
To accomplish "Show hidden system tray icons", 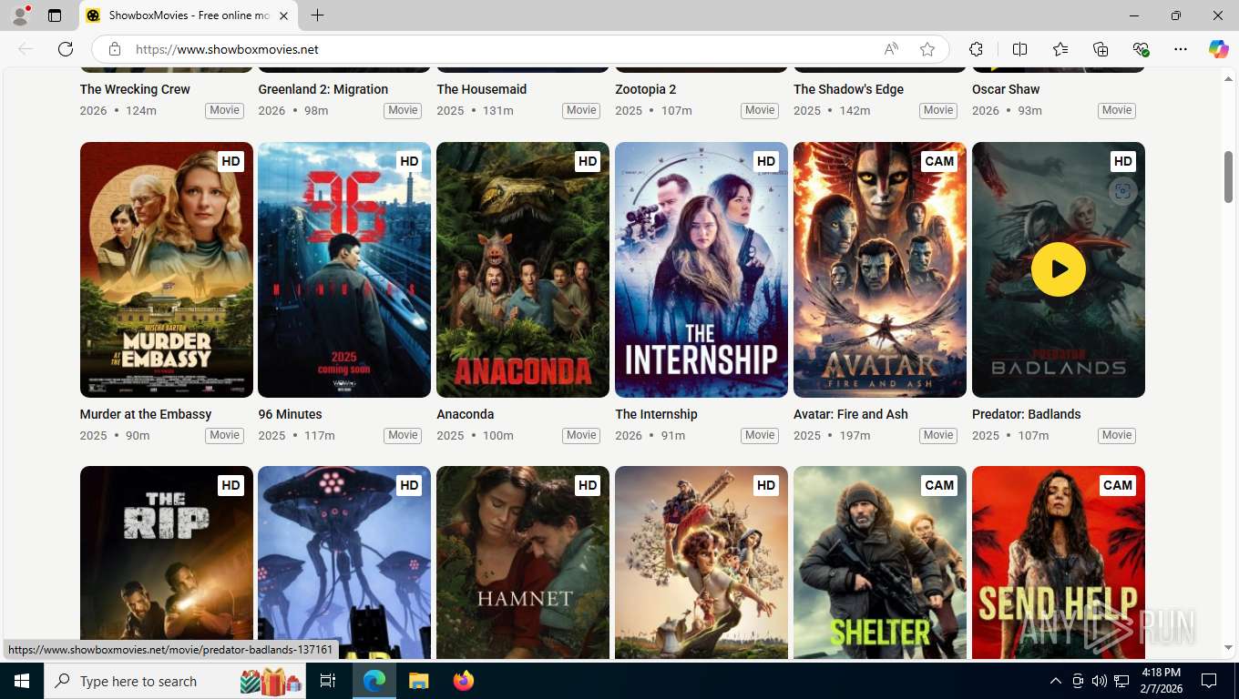I will click(x=1056, y=681).
